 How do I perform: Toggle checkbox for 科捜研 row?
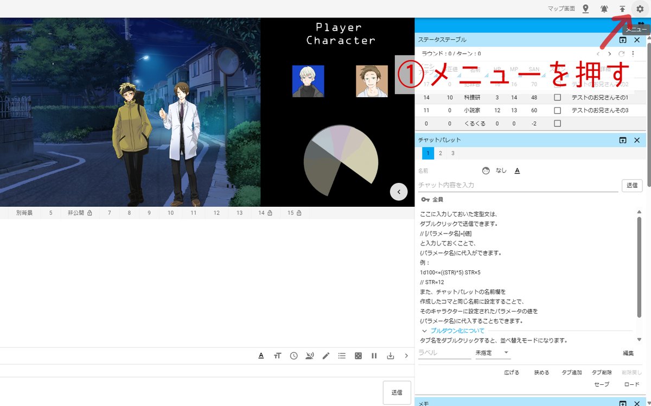[557, 98]
